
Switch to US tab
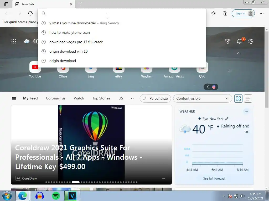121,98
